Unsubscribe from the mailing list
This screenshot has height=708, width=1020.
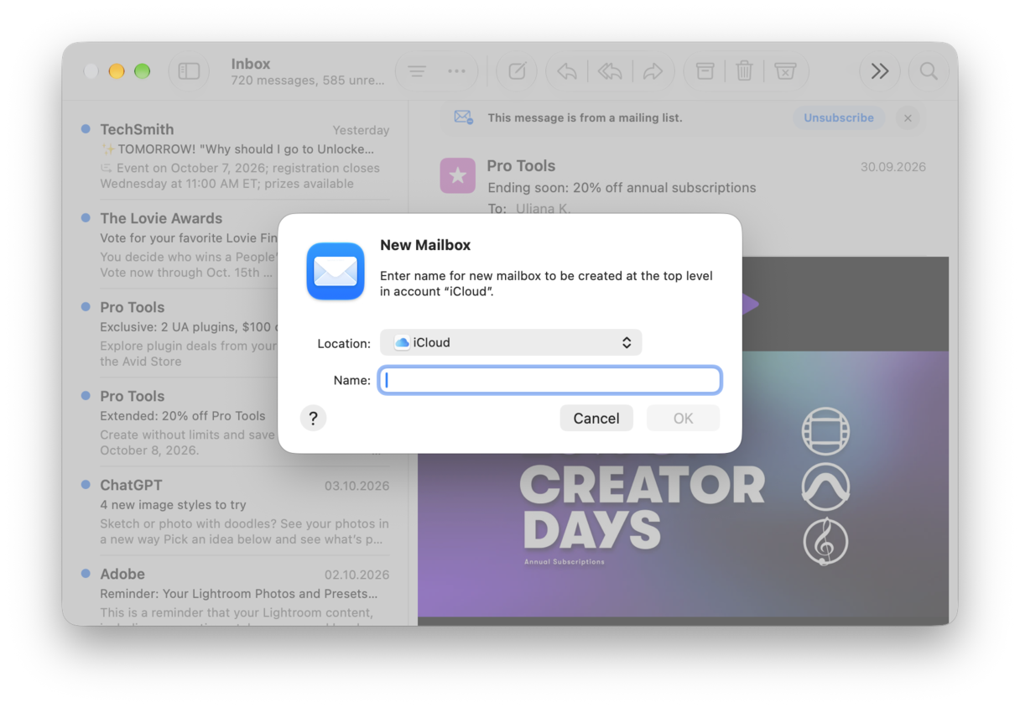pyautogui.click(x=839, y=117)
